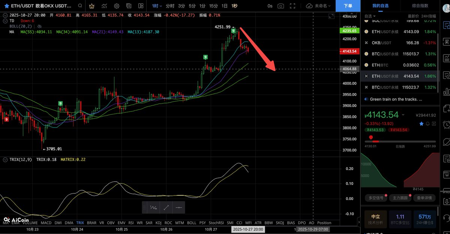Select OKB/USDT watchlist row
This screenshot has width=450, height=234.
pos(400,43)
